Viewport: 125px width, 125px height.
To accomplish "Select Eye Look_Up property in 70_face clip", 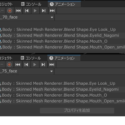I will tap(62, 30).
